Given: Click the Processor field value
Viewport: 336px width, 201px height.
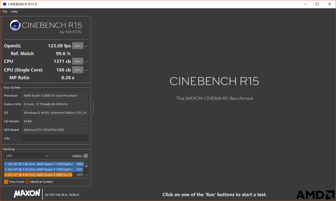Looking at the screenshot, I should click(55, 96).
